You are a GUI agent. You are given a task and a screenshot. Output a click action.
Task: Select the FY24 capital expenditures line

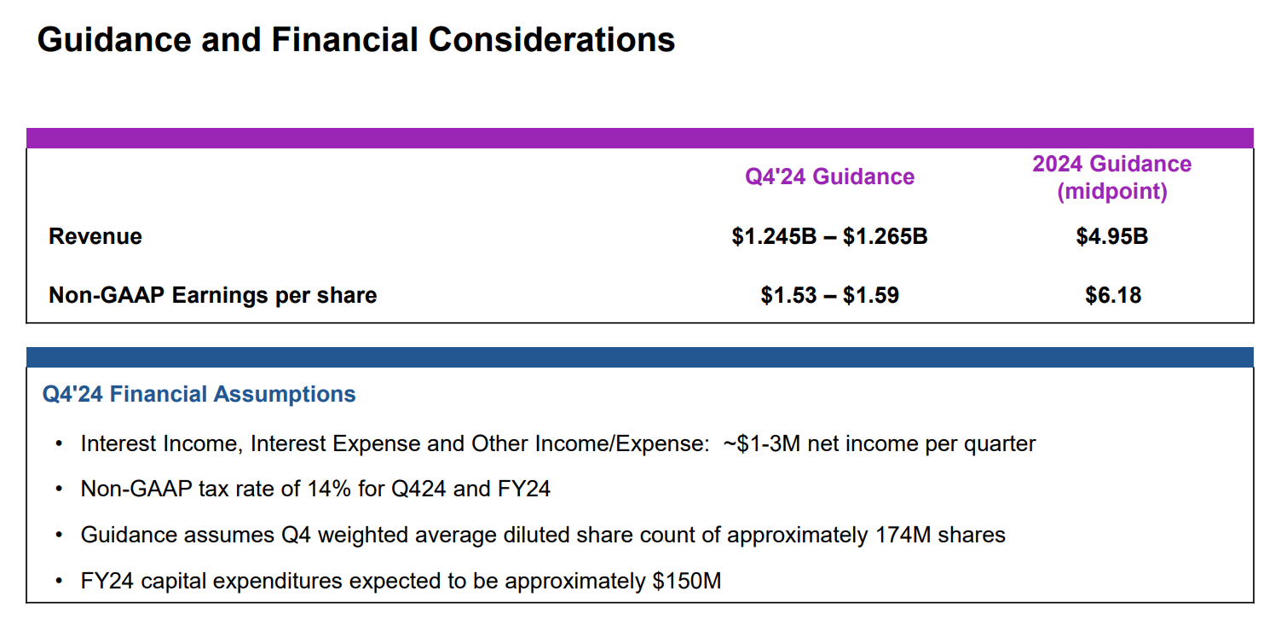coord(401,582)
